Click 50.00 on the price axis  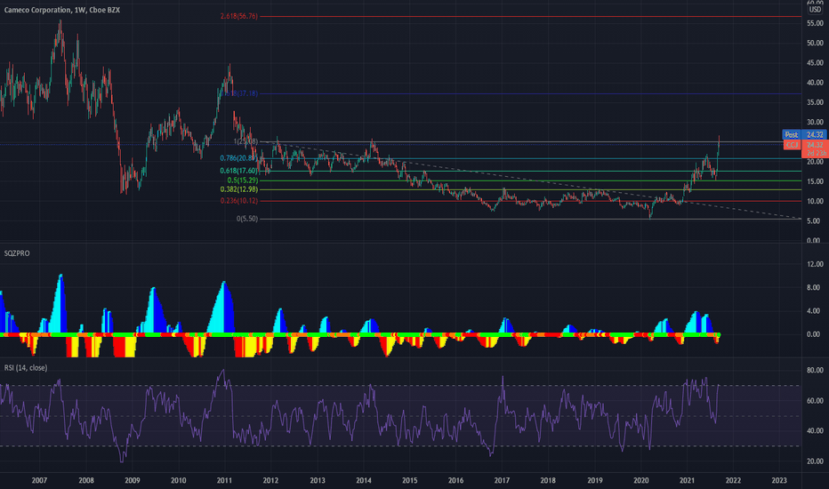click(815, 43)
